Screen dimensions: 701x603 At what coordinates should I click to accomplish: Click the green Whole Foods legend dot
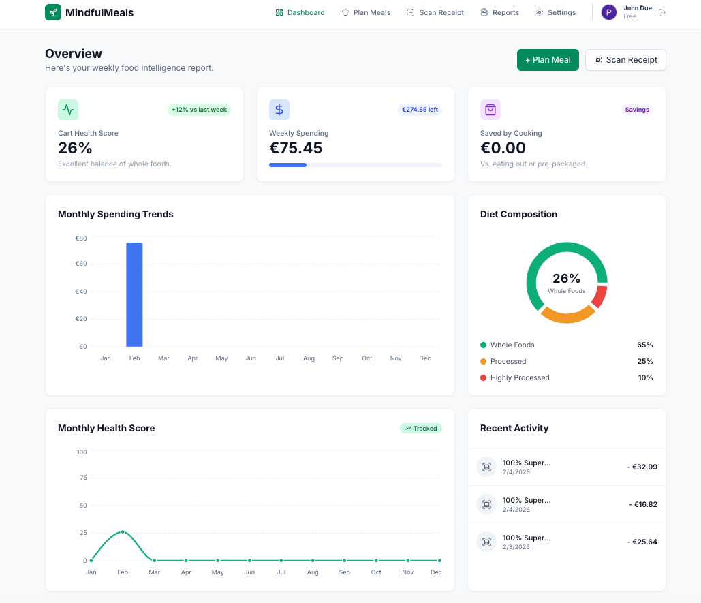484,345
